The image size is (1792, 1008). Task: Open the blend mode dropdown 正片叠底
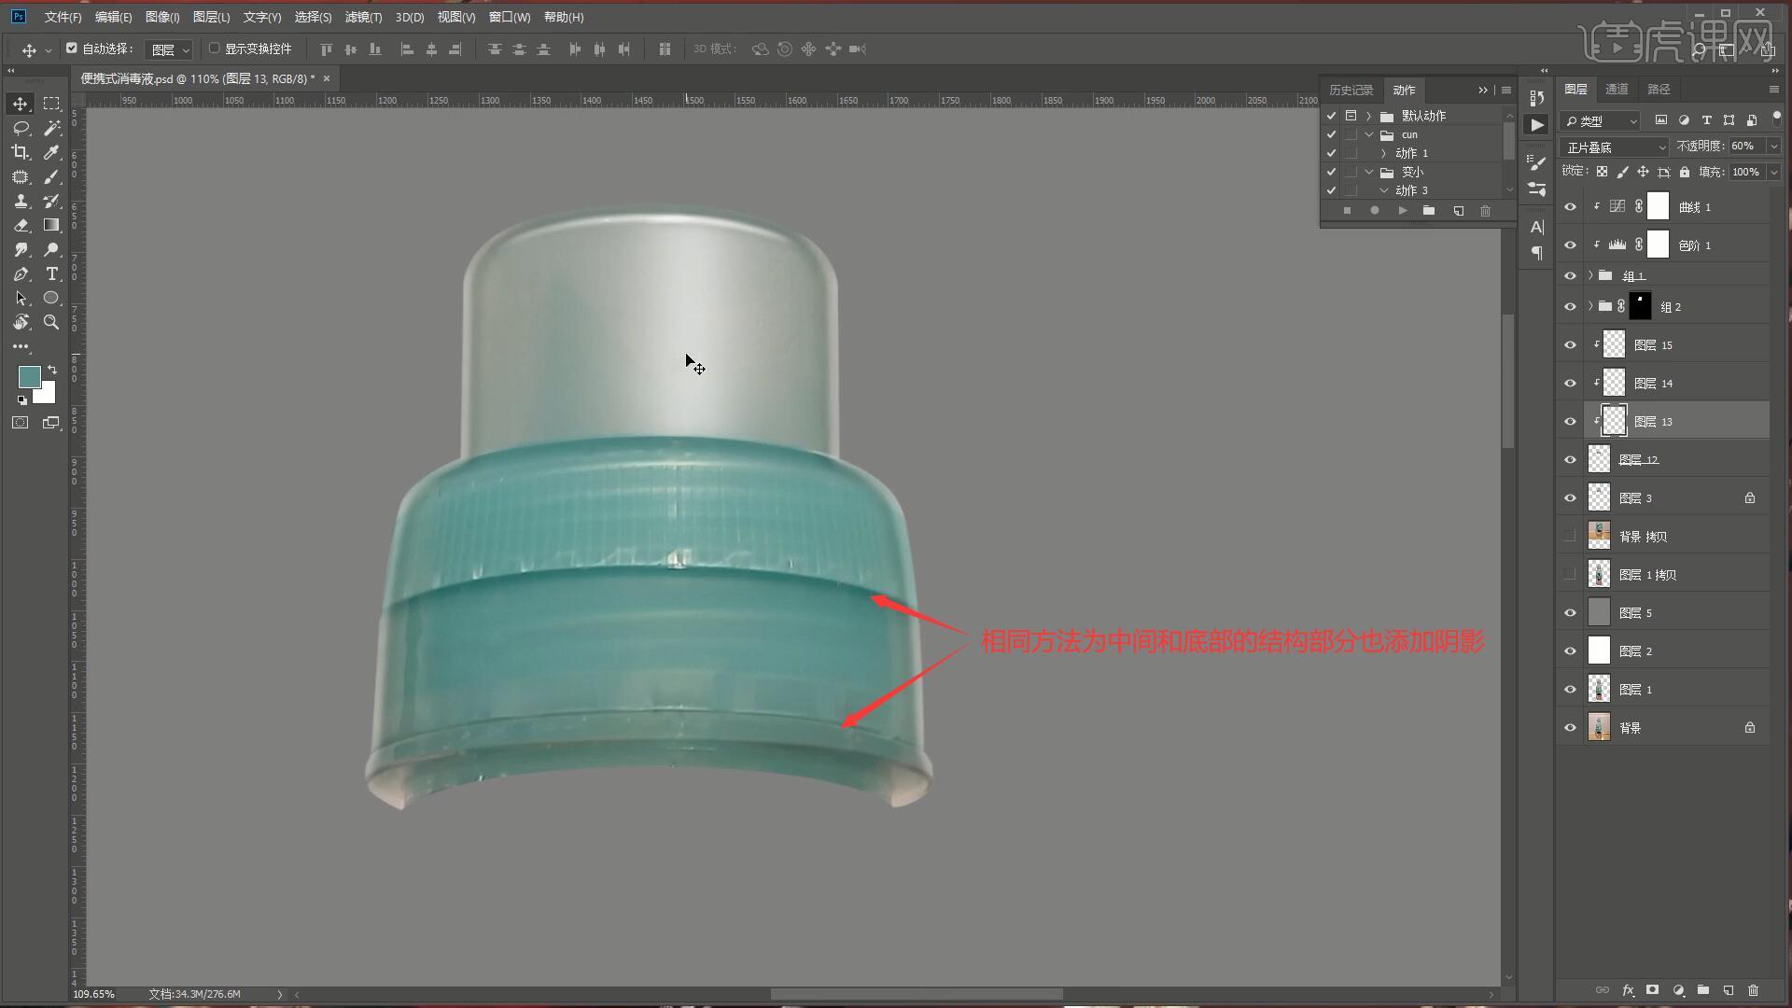(1615, 147)
